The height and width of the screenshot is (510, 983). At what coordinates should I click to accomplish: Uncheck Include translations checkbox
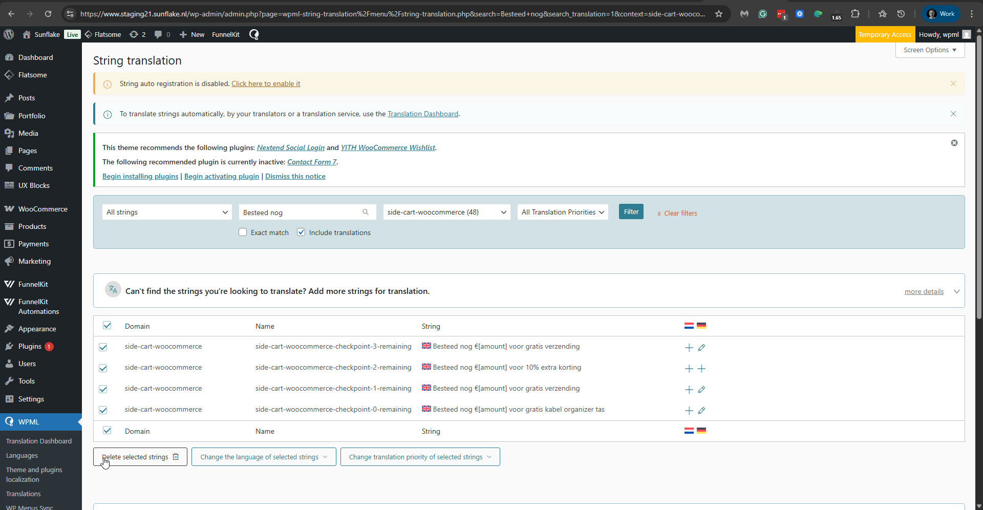301,232
